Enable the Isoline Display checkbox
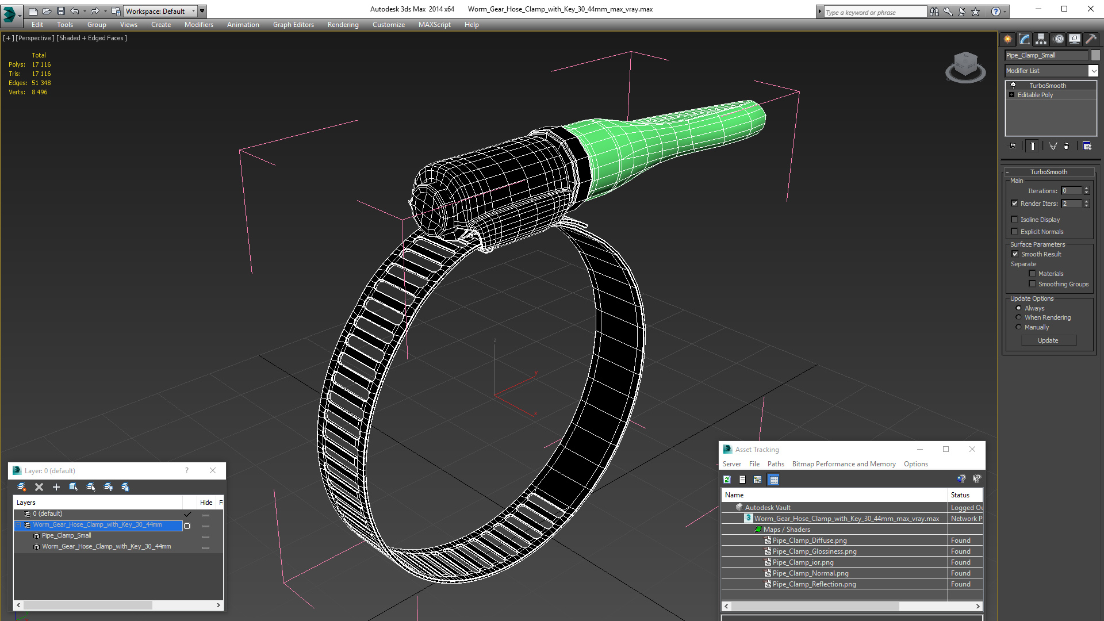 coord(1014,219)
